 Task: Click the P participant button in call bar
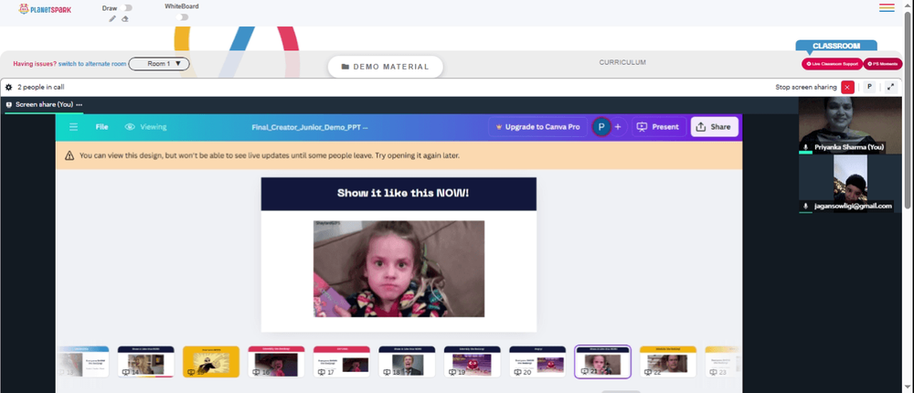(x=869, y=87)
